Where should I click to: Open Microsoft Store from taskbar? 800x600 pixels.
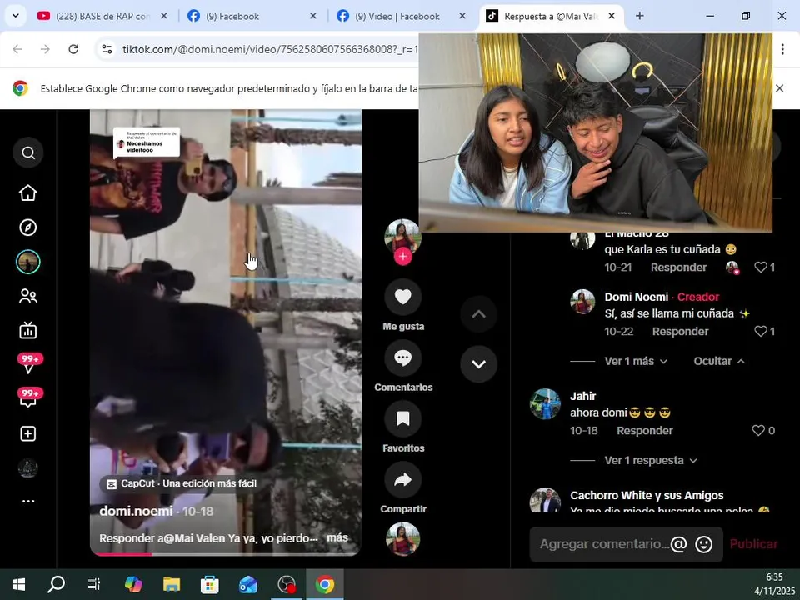(210, 584)
